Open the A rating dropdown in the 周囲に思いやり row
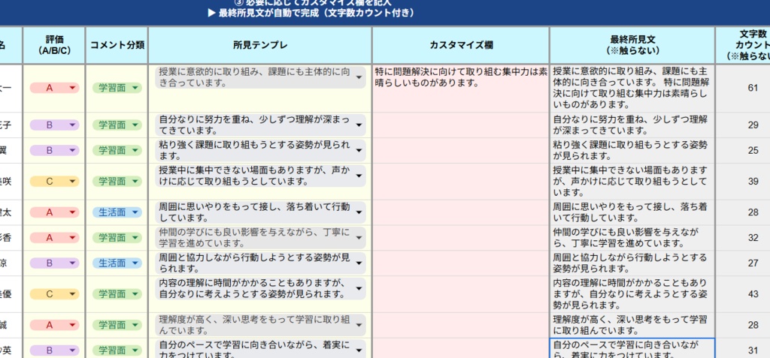770x358 pixels. [x=54, y=212]
